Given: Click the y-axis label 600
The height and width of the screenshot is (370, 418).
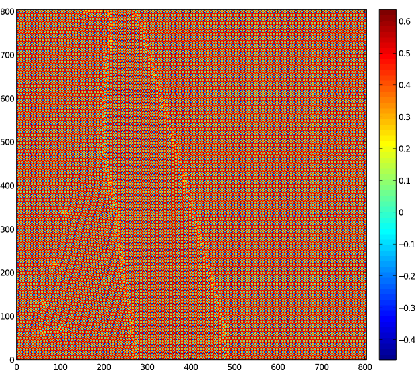Looking at the screenshot, I should click(x=7, y=99).
